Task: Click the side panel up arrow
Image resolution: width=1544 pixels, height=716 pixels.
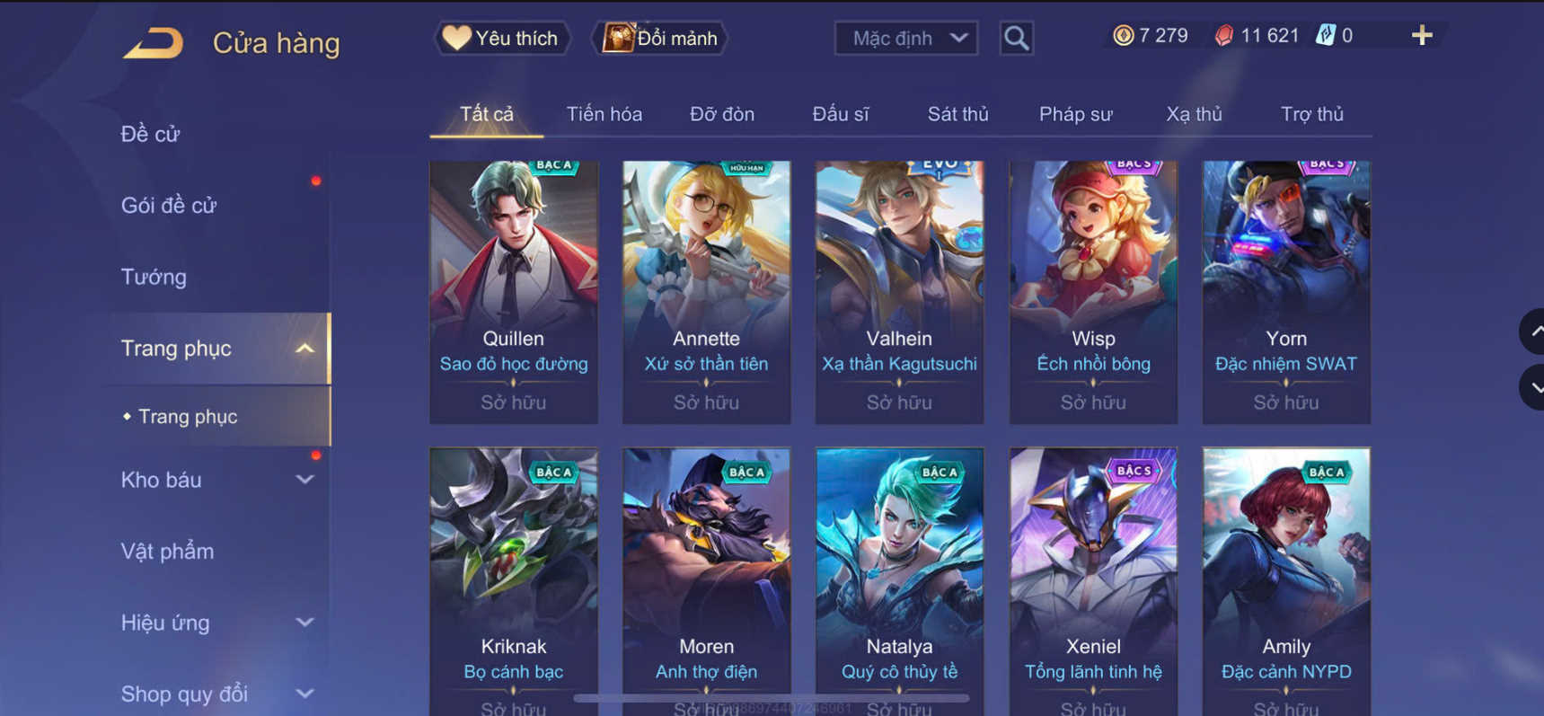Action: pos(1533,331)
